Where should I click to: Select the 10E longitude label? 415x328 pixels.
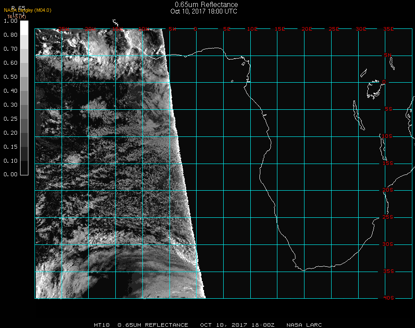[252, 29]
